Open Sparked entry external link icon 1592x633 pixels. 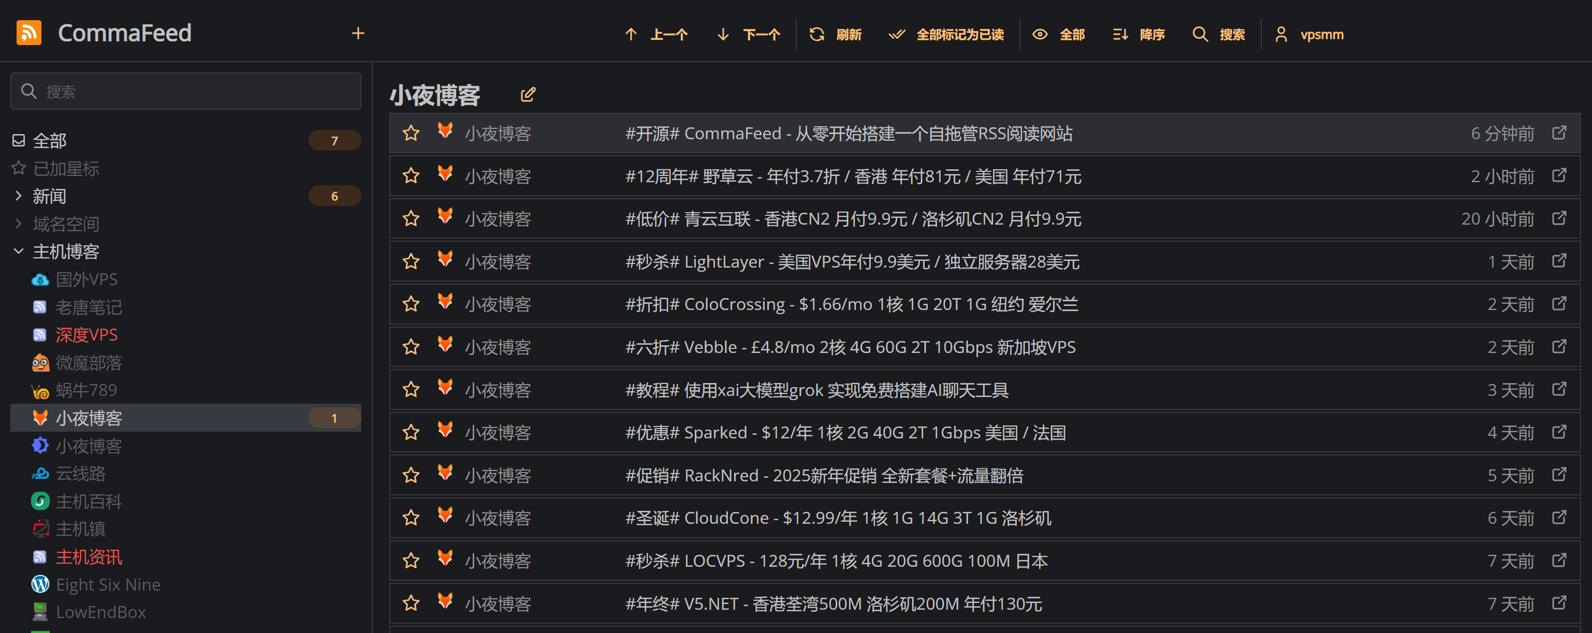(1559, 432)
